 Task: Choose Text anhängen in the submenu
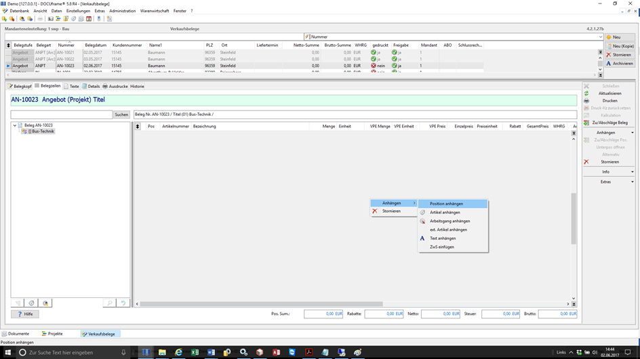453,238
